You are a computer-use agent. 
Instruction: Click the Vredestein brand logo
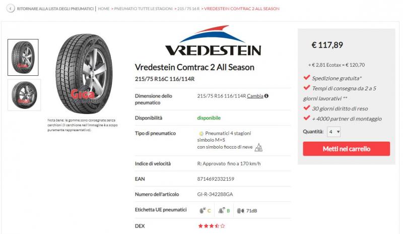pos(213,40)
